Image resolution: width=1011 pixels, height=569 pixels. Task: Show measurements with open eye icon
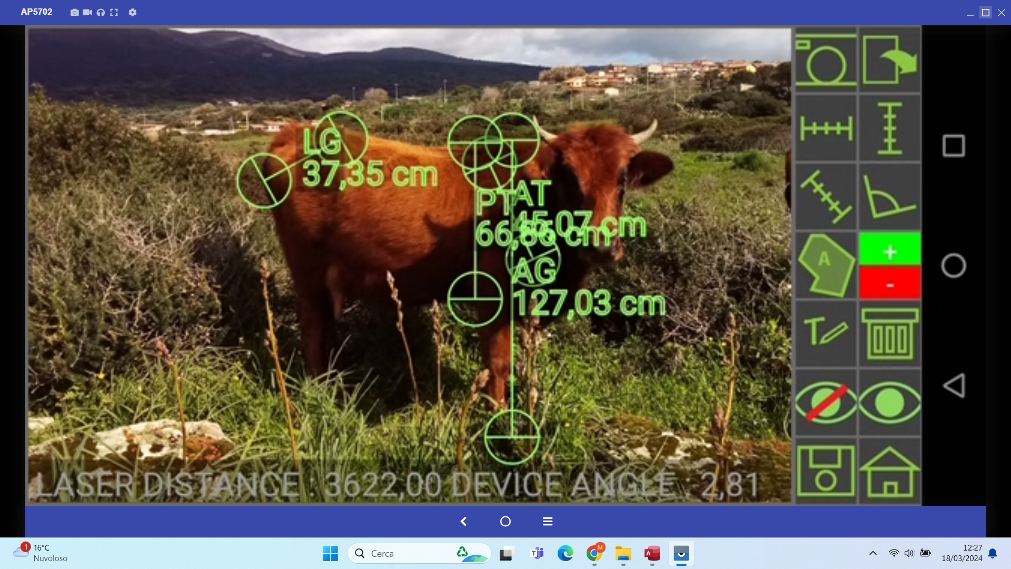889,403
